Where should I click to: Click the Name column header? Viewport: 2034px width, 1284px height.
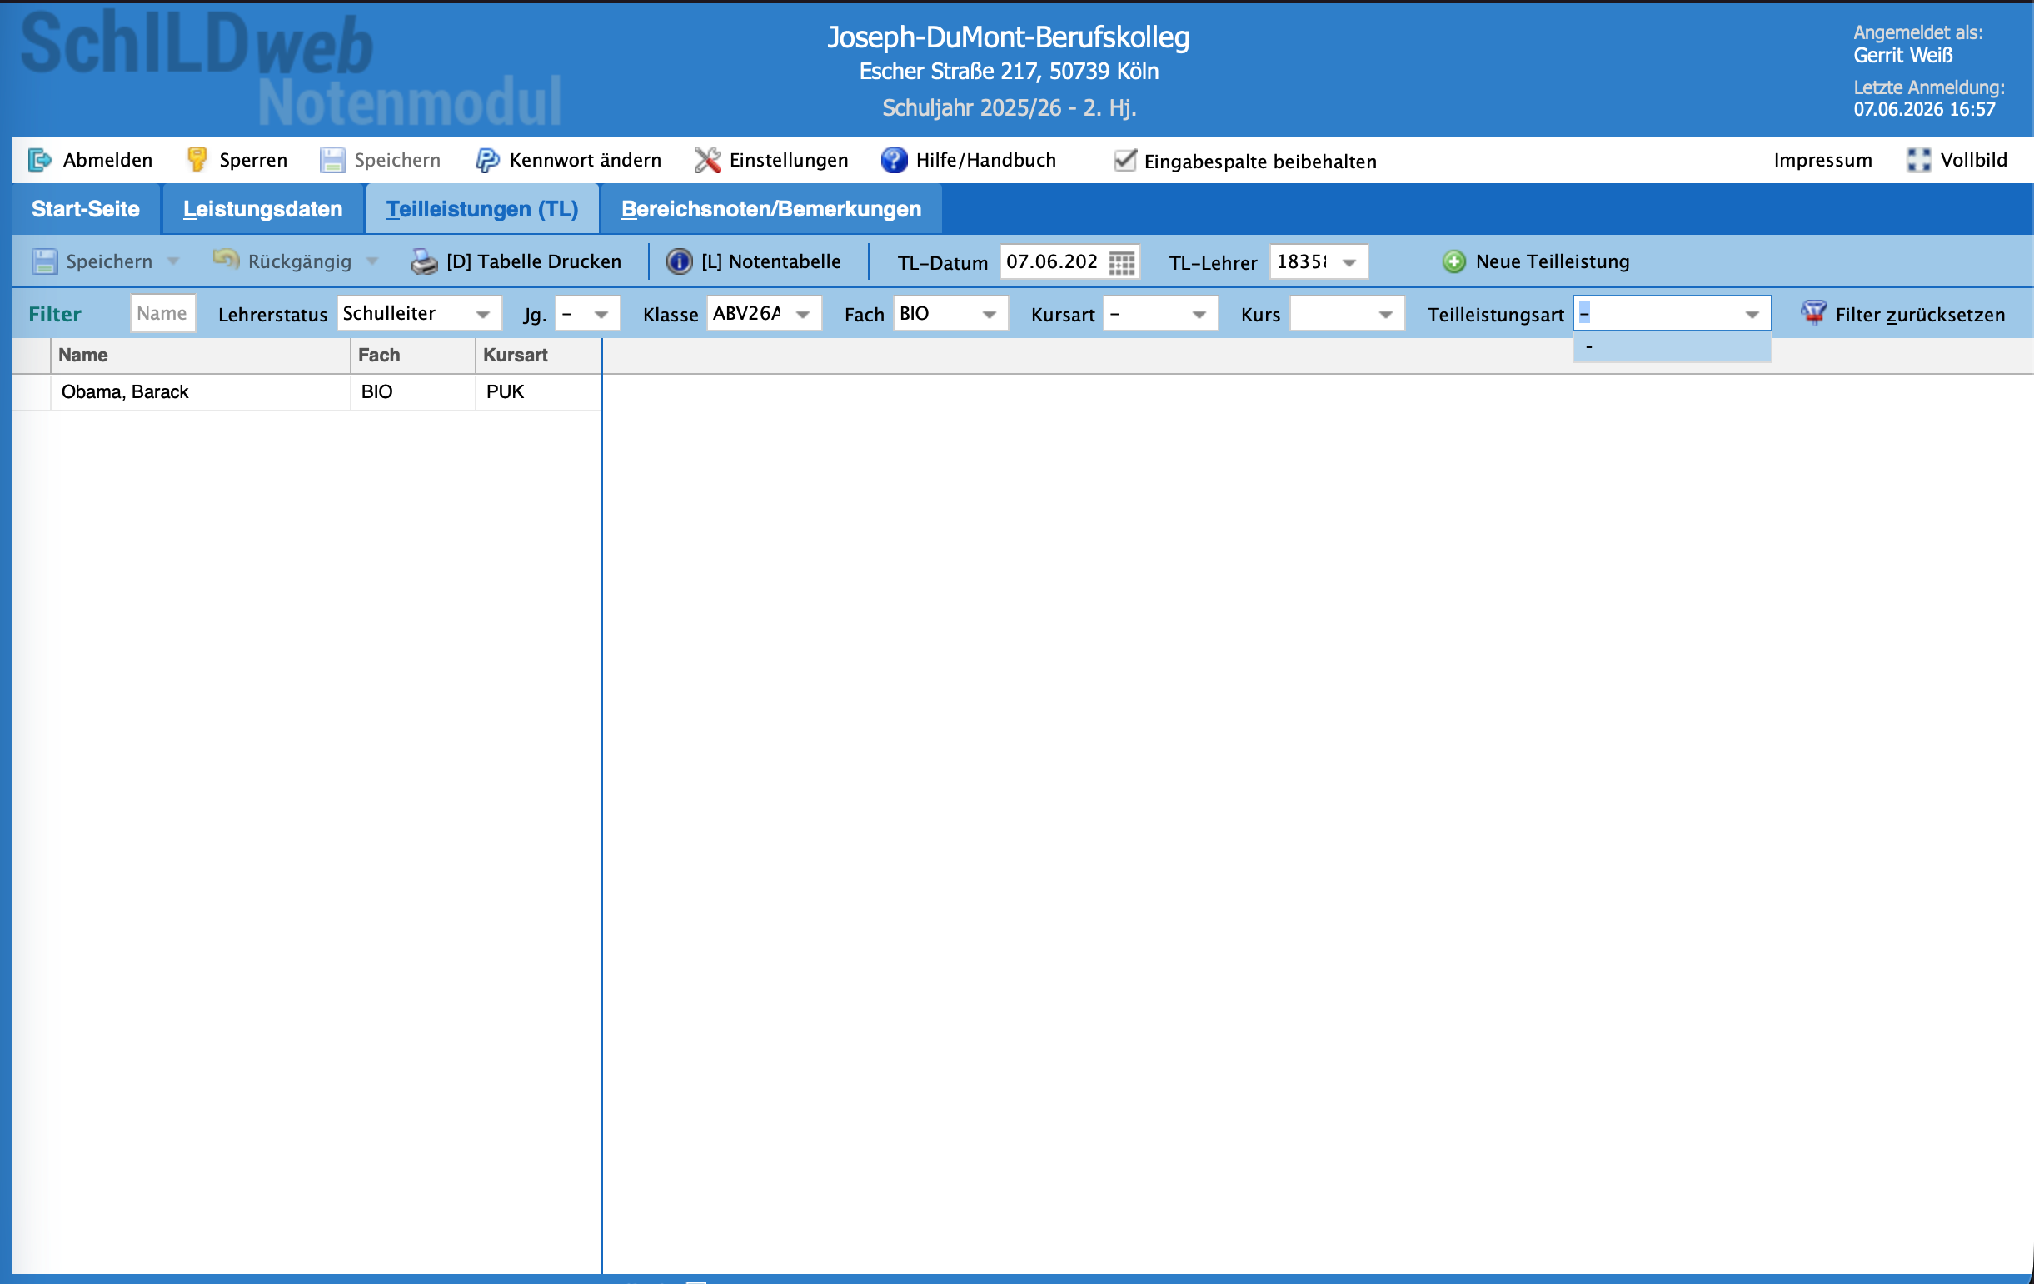click(x=200, y=356)
